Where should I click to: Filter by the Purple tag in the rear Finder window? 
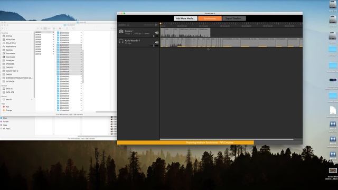[5, 121]
